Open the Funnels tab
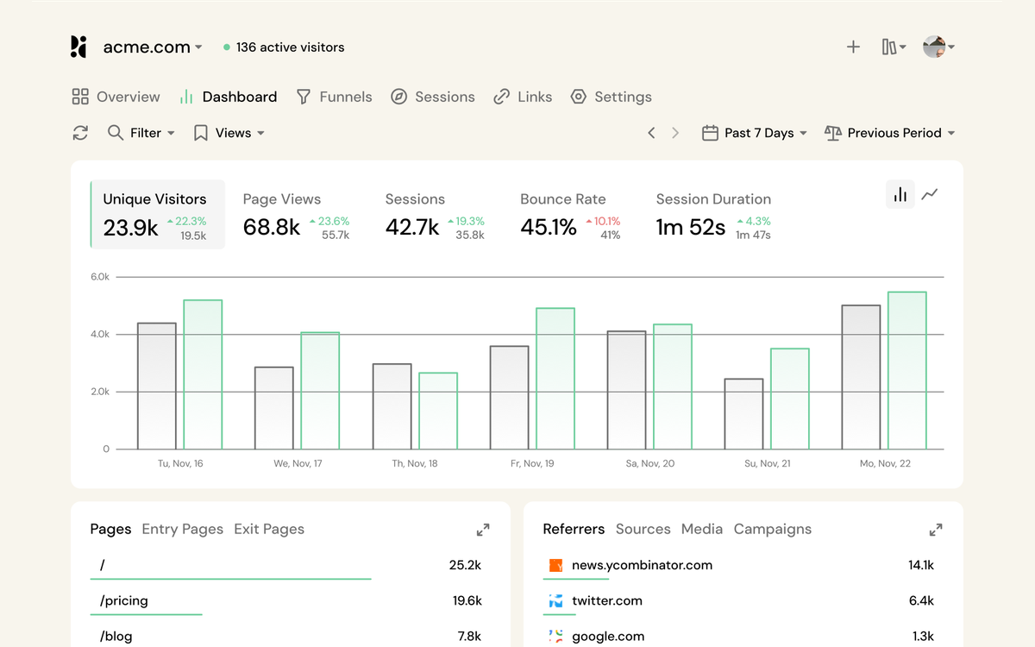 tap(334, 97)
